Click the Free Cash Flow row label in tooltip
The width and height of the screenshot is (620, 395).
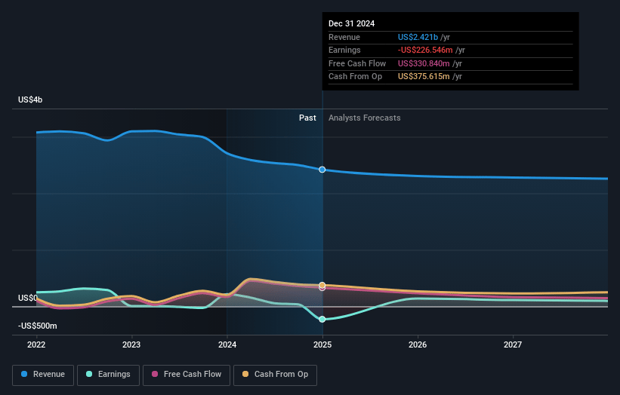[357, 63]
